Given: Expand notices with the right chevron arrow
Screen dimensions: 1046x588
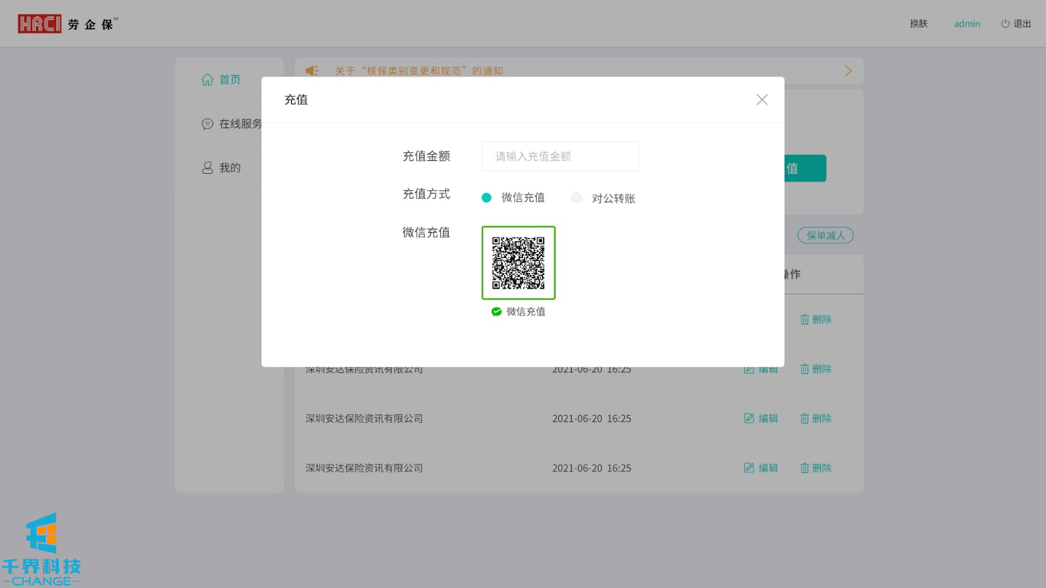Looking at the screenshot, I should 847,71.
